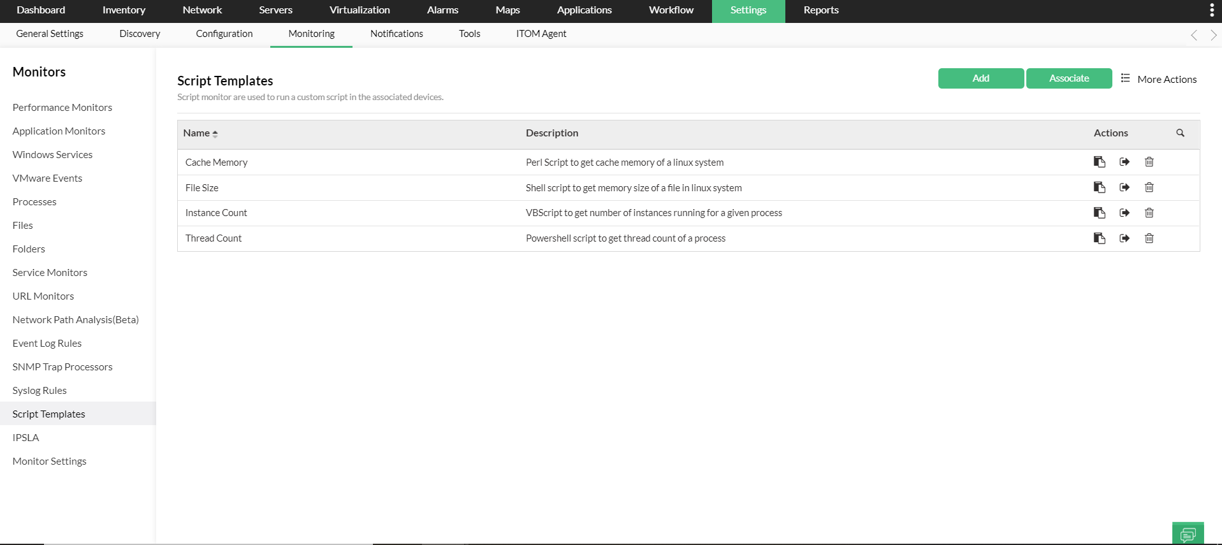The height and width of the screenshot is (545, 1222).
Task: Copy the Cache Memory script template
Action: point(1099,162)
